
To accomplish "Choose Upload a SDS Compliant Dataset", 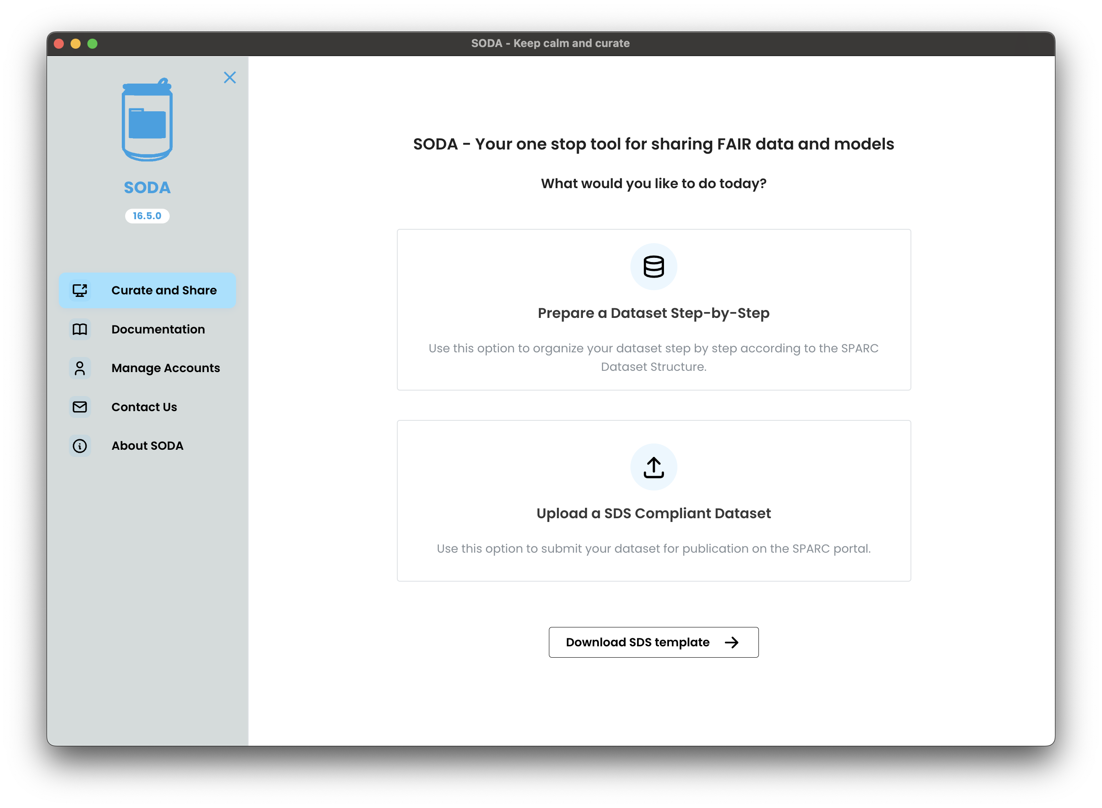I will [653, 513].
